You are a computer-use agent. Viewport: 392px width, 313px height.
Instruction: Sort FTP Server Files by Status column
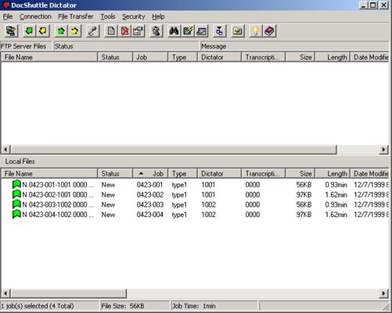coord(115,57)
